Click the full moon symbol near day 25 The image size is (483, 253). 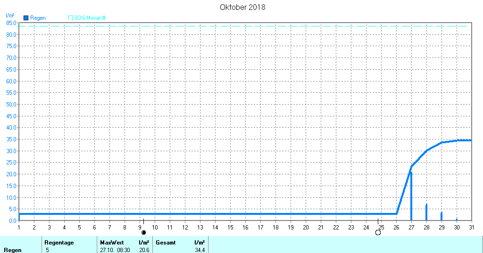pyautogui.click(x=378, y=232)
